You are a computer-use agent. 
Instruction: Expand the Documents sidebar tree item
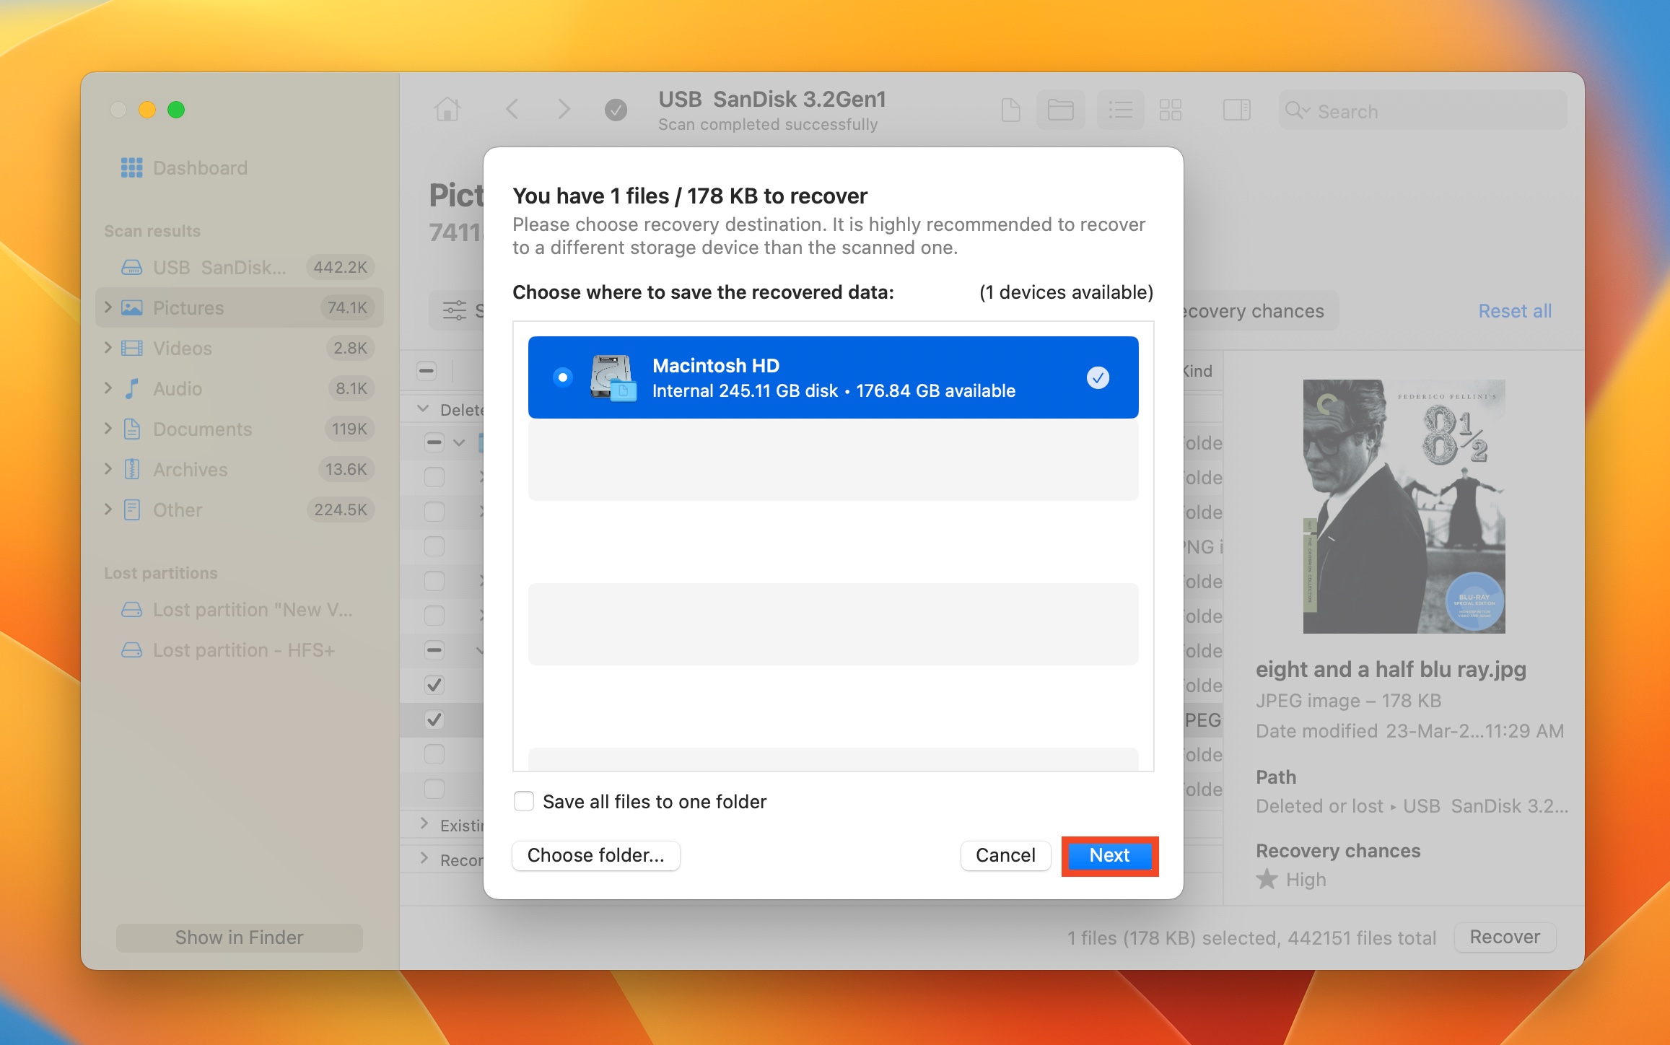(107, 429)
